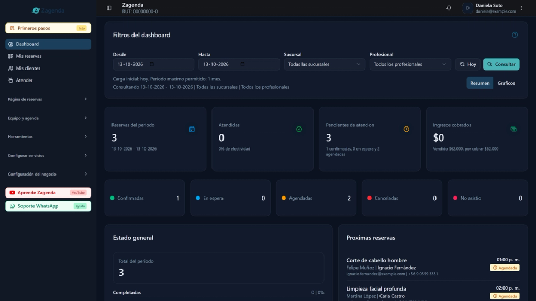
Task: Click daniela@example.com in header
Action: tap(496, 11)
